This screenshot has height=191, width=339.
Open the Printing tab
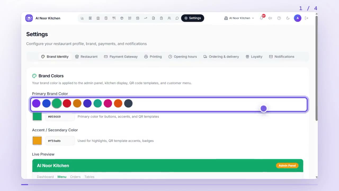tap(153, 57)
